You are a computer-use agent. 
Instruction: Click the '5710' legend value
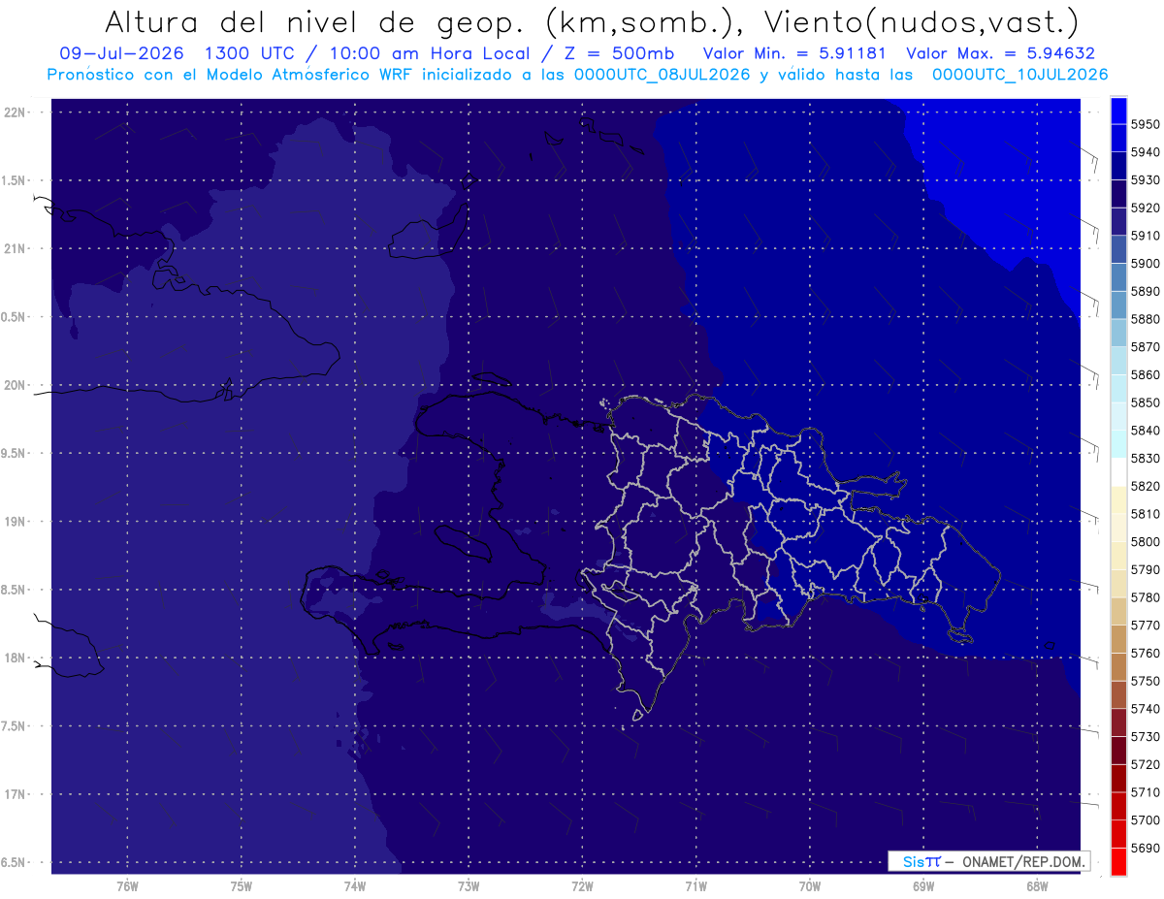tap(1146, 792)
